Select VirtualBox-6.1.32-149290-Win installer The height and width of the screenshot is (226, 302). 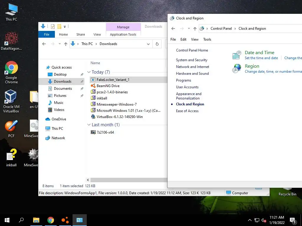tap(120, 117)
